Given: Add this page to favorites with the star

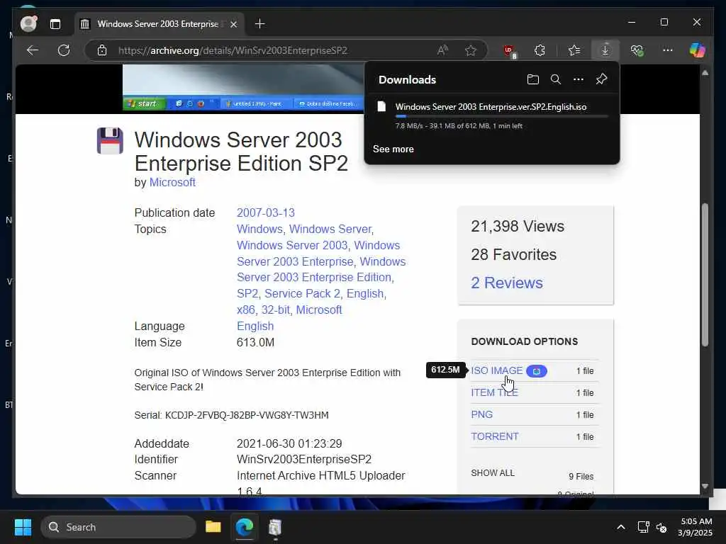Looking at the screenshot, I should click(x=471, y=50).
